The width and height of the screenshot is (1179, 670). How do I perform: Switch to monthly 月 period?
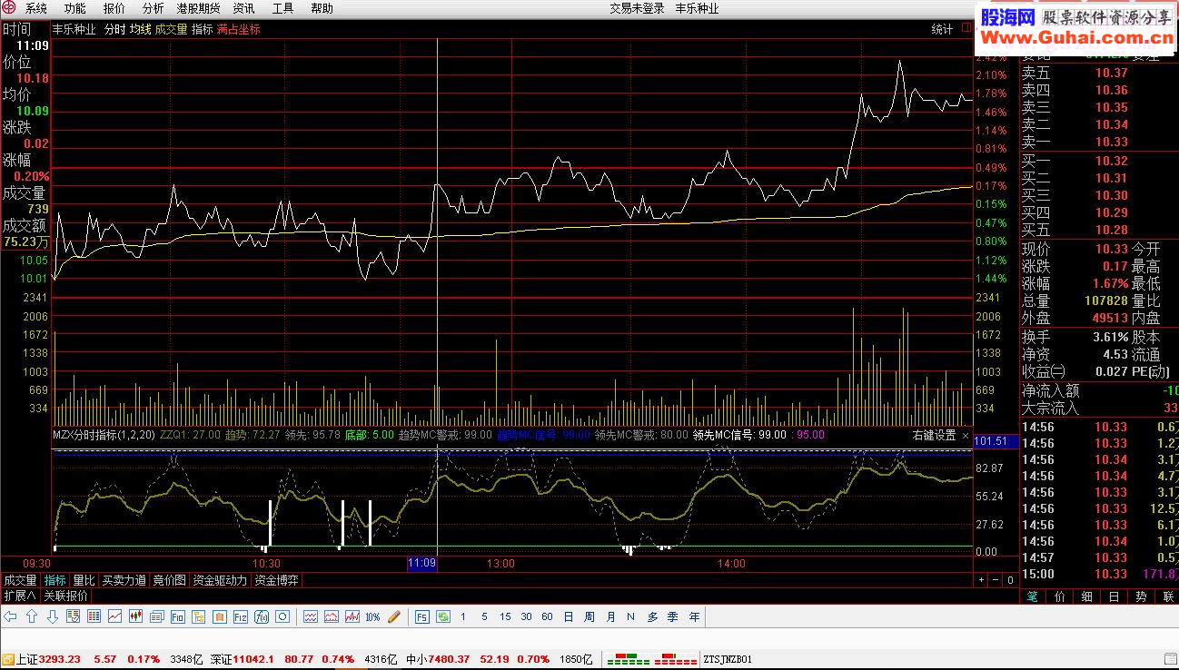[610, 616]
